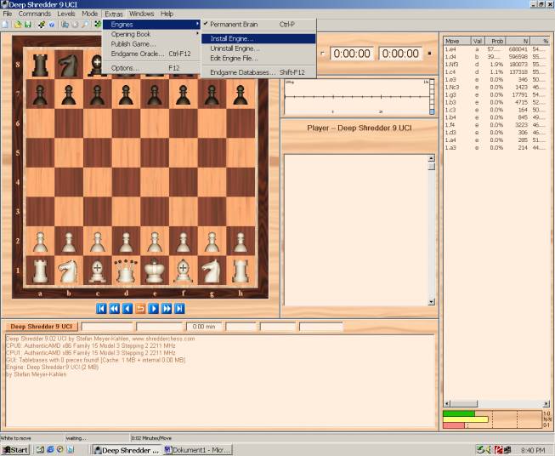
Task: Click the white knight on g1
Action: 212,271
